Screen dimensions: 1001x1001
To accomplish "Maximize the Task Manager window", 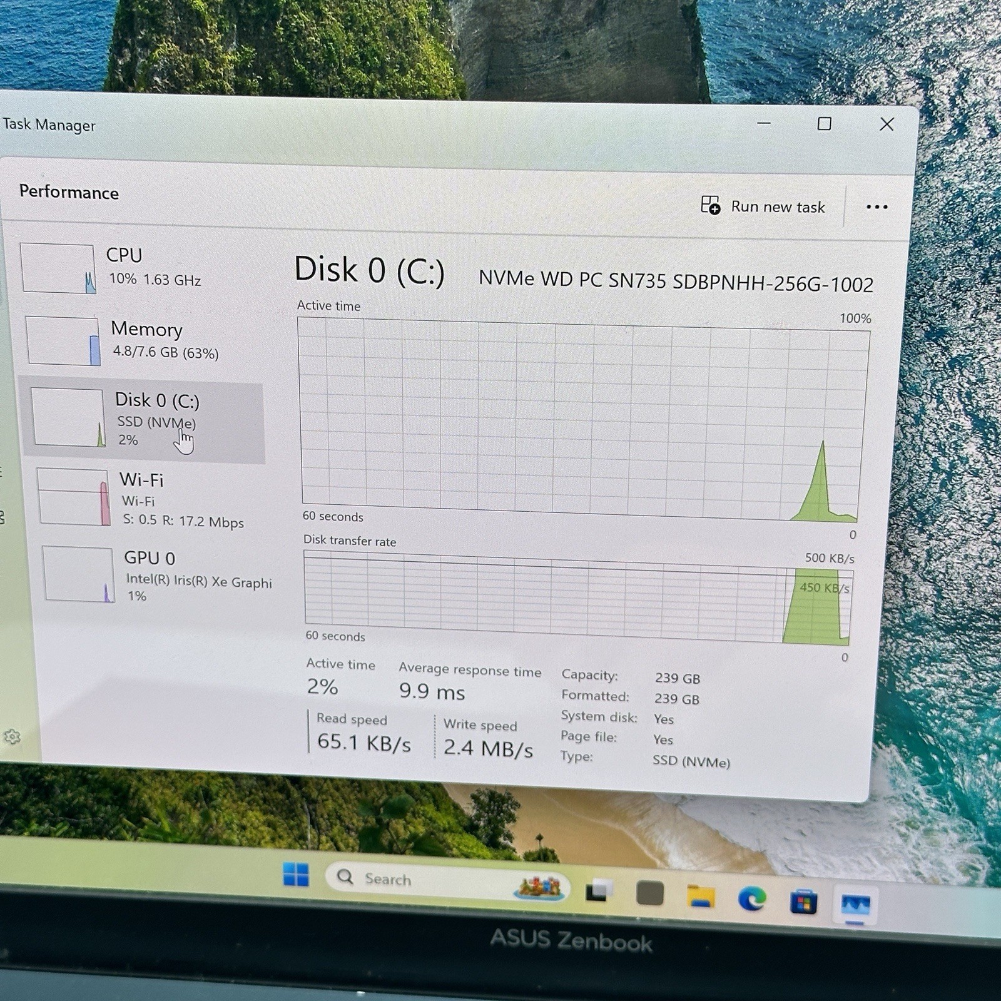I will [825, 124].
